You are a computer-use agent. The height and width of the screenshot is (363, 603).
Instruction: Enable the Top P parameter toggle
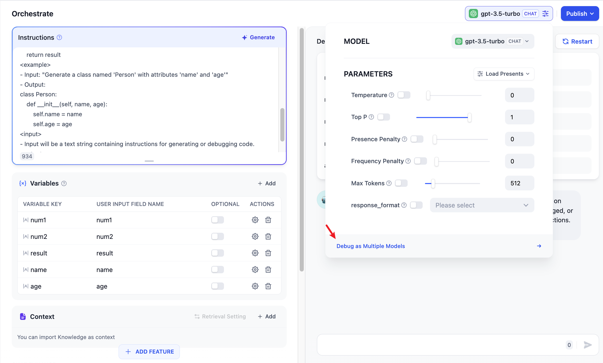click(x=384, y=117)
